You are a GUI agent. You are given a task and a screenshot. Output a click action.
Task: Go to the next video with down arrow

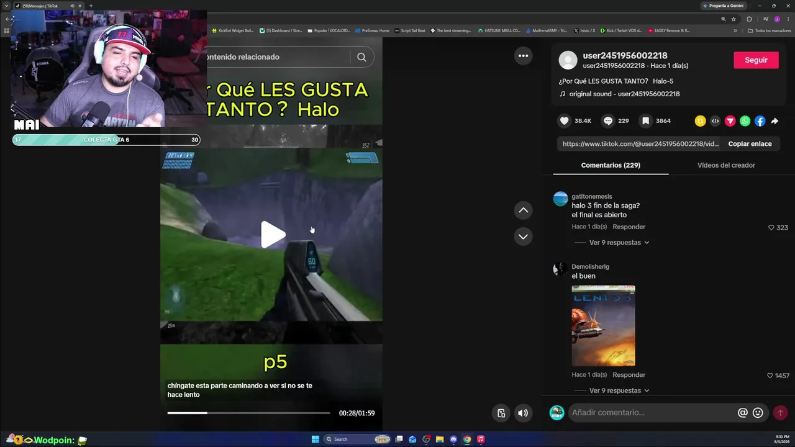(524, 237)
